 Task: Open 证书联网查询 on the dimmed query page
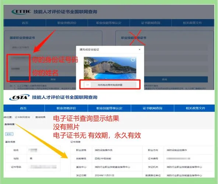pos(151,23)
